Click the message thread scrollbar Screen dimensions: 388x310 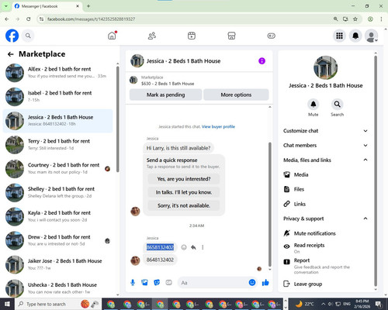[x=270, y=204]
